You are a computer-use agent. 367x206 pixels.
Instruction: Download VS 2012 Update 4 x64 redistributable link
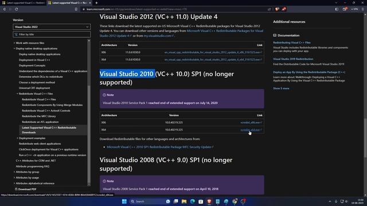pos(213,60)
